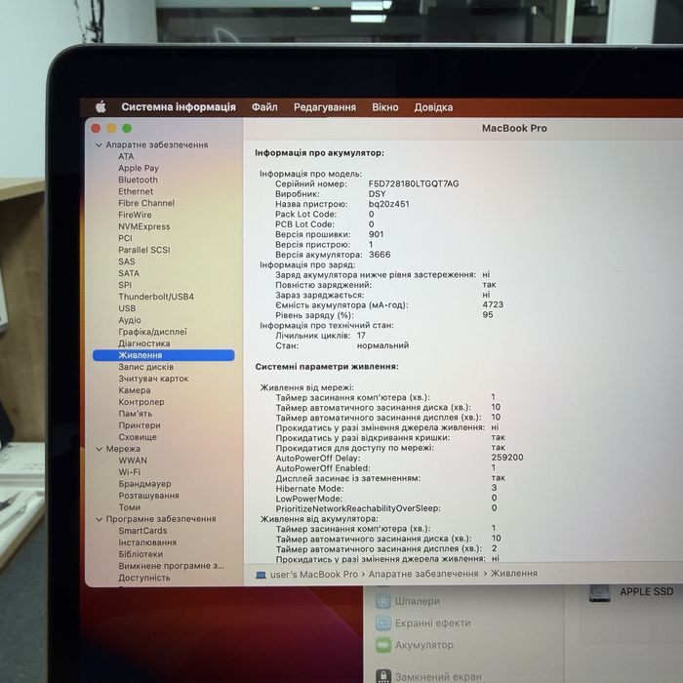Select Доступність in the sidebar
683x683 pixels.
[144, 578]
